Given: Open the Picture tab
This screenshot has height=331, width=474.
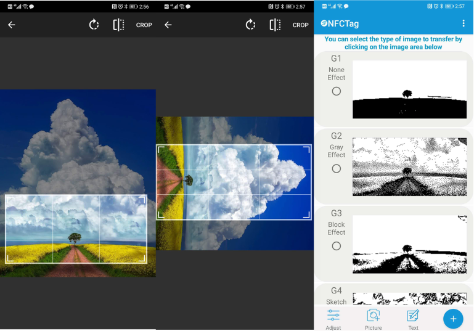Looking at the screenshot, I should [x=374, y=319].
